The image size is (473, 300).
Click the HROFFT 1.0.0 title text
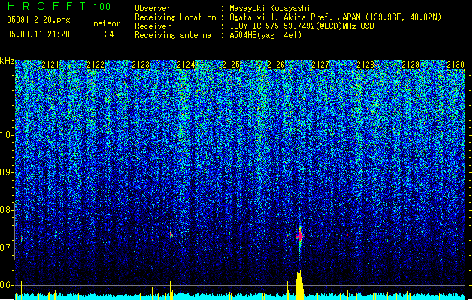point(59,6)
